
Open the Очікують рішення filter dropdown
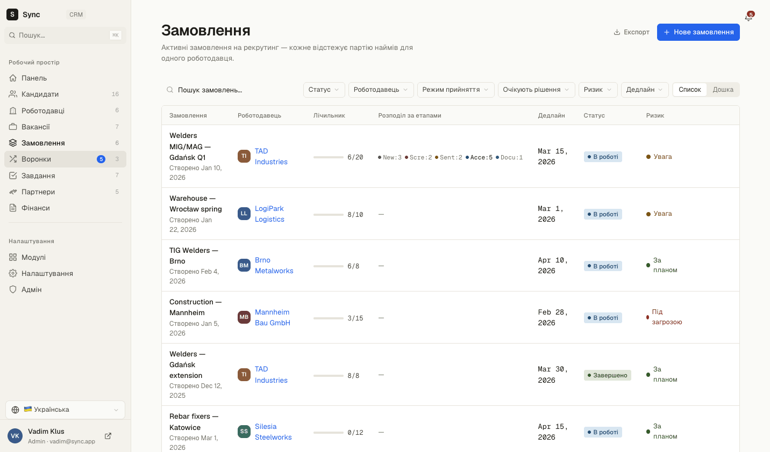coord(537,90)
